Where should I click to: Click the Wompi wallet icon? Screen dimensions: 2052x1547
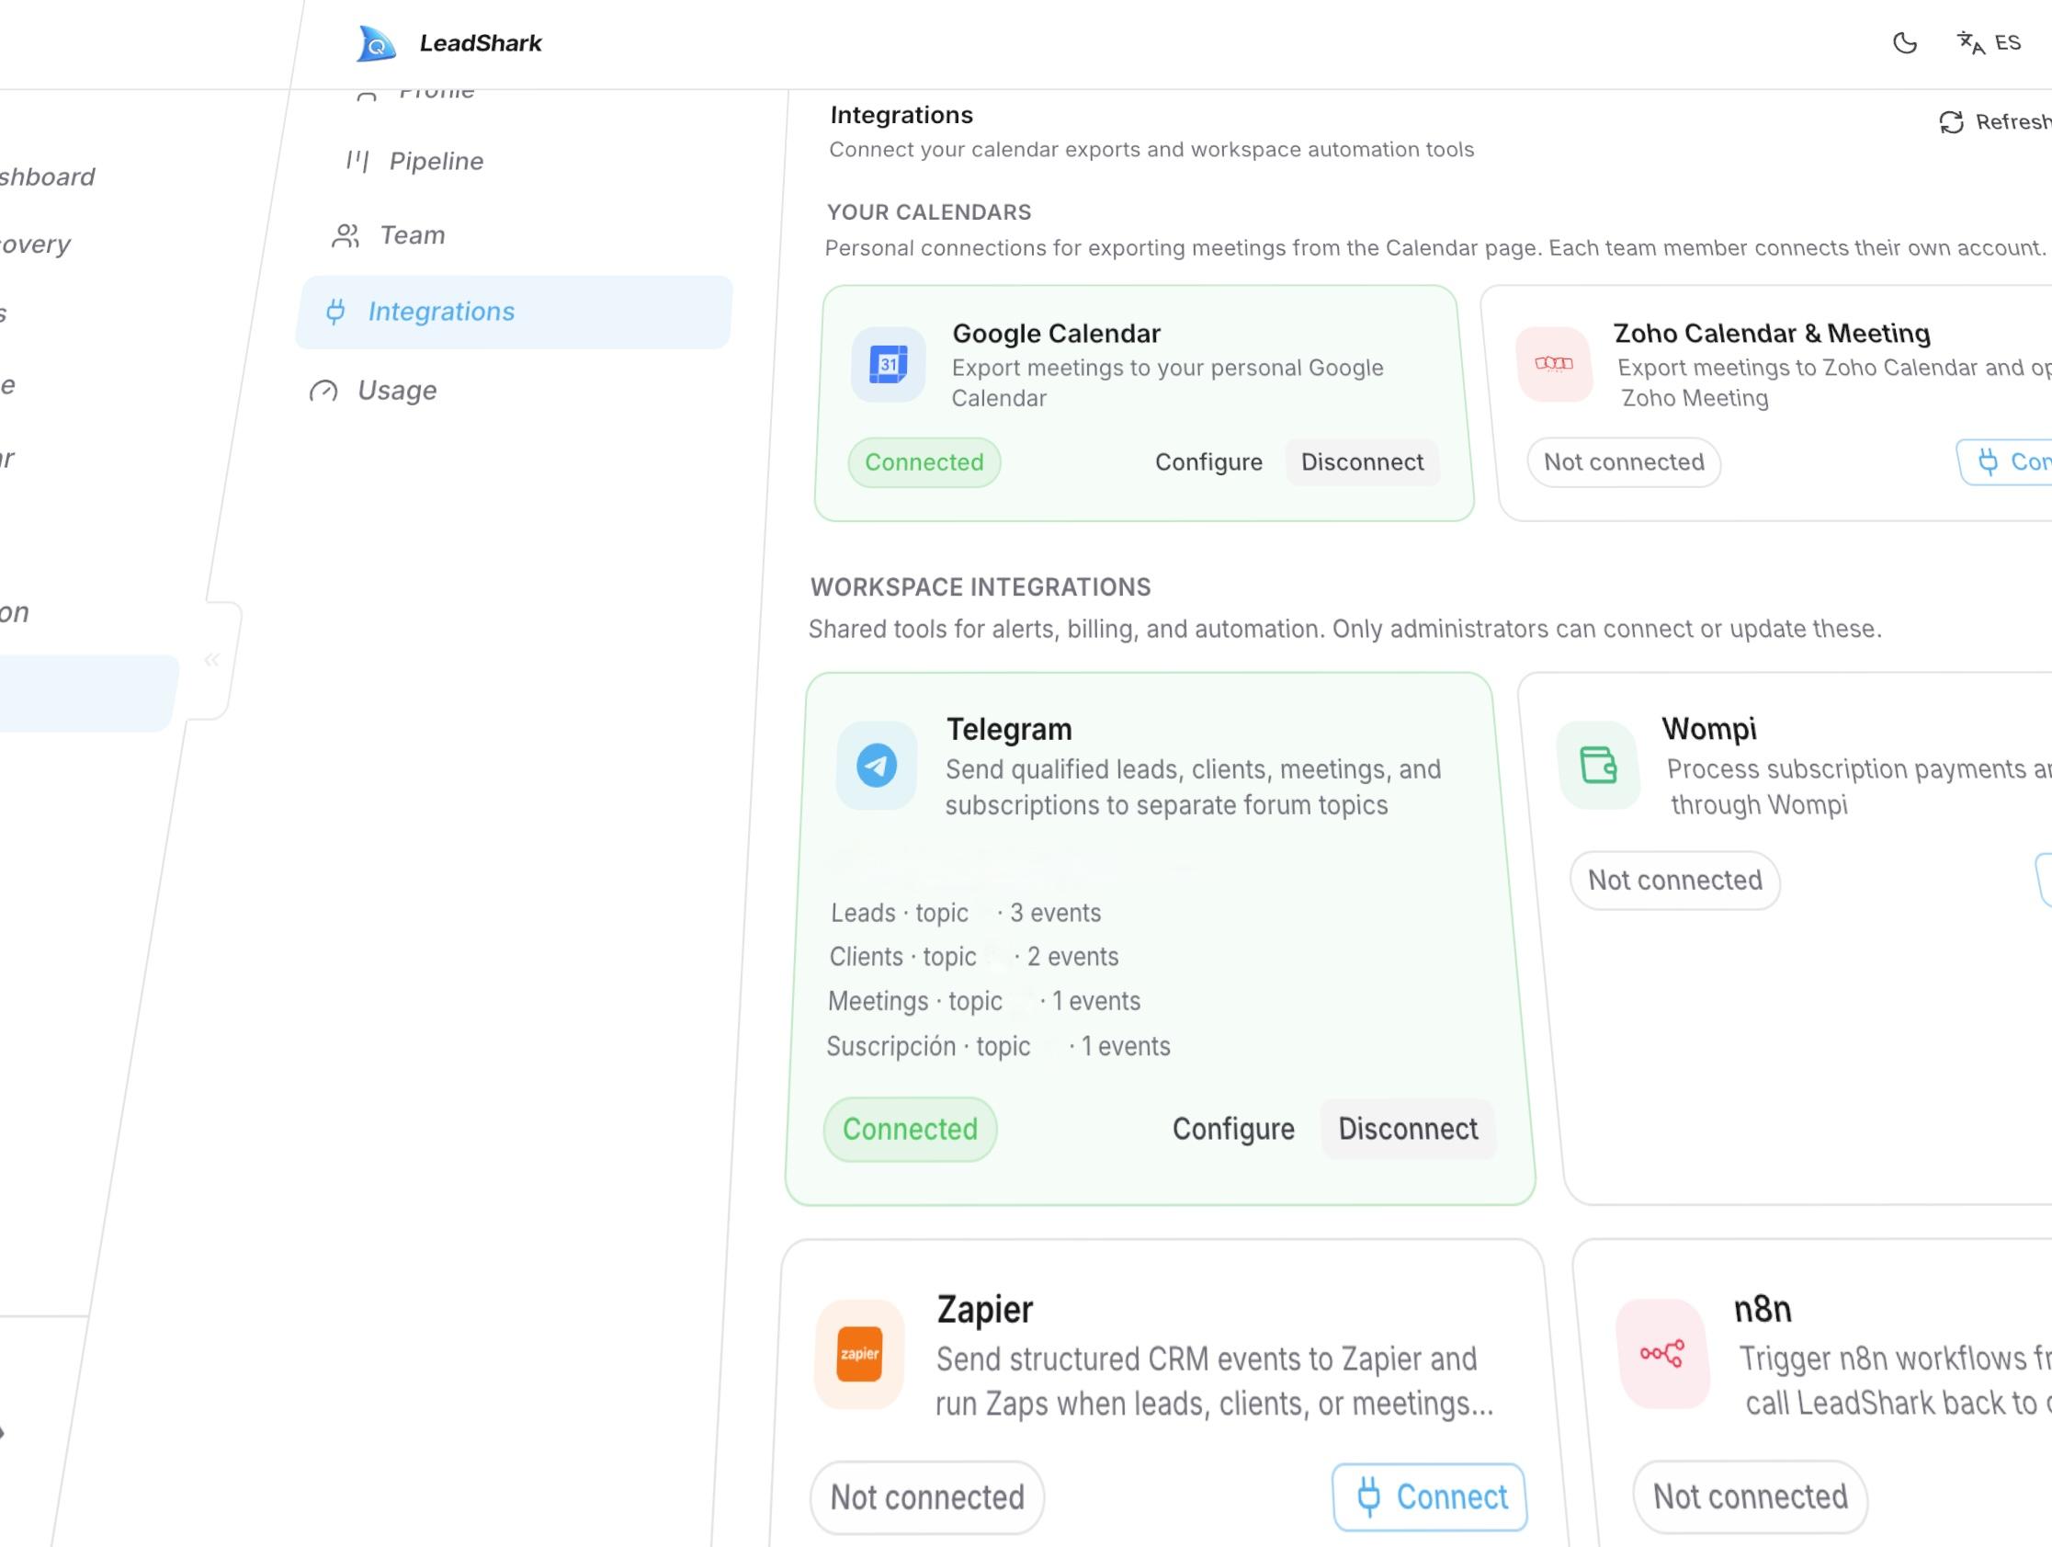coord(1598,766)
